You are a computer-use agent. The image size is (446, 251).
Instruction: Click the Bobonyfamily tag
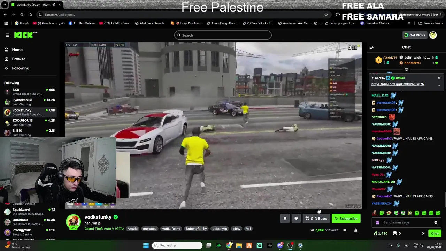(x=196, y=229)
